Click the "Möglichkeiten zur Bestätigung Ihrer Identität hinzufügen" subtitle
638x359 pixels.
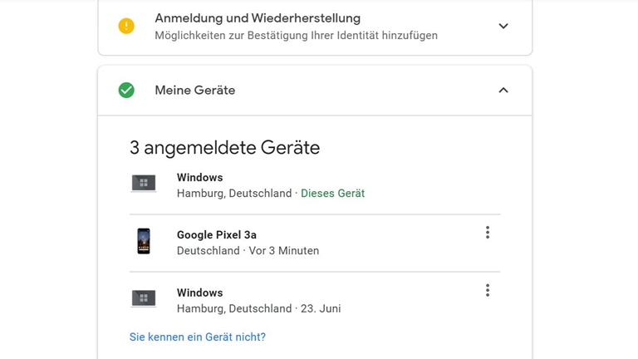[296, 36]
